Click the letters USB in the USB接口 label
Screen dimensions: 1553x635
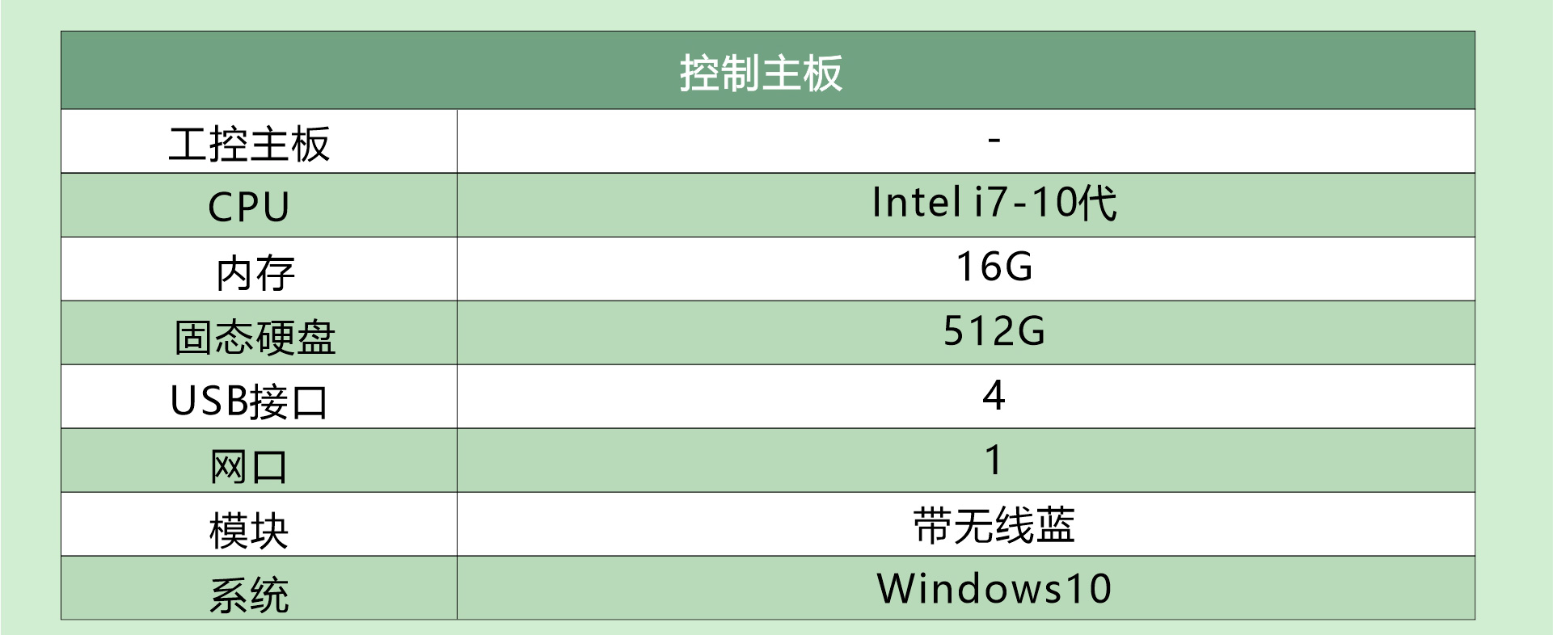(x=209, y=401)
